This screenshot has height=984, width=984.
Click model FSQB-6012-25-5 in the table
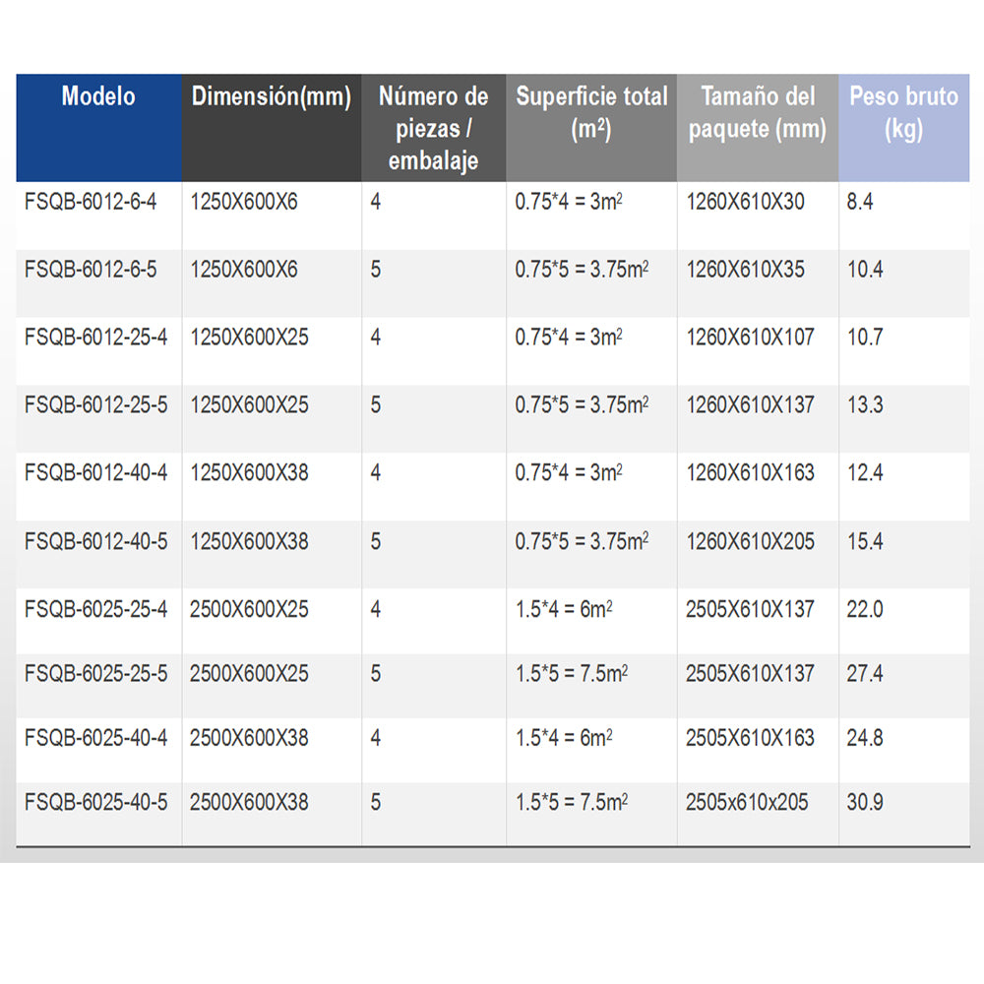pos(95,404)
